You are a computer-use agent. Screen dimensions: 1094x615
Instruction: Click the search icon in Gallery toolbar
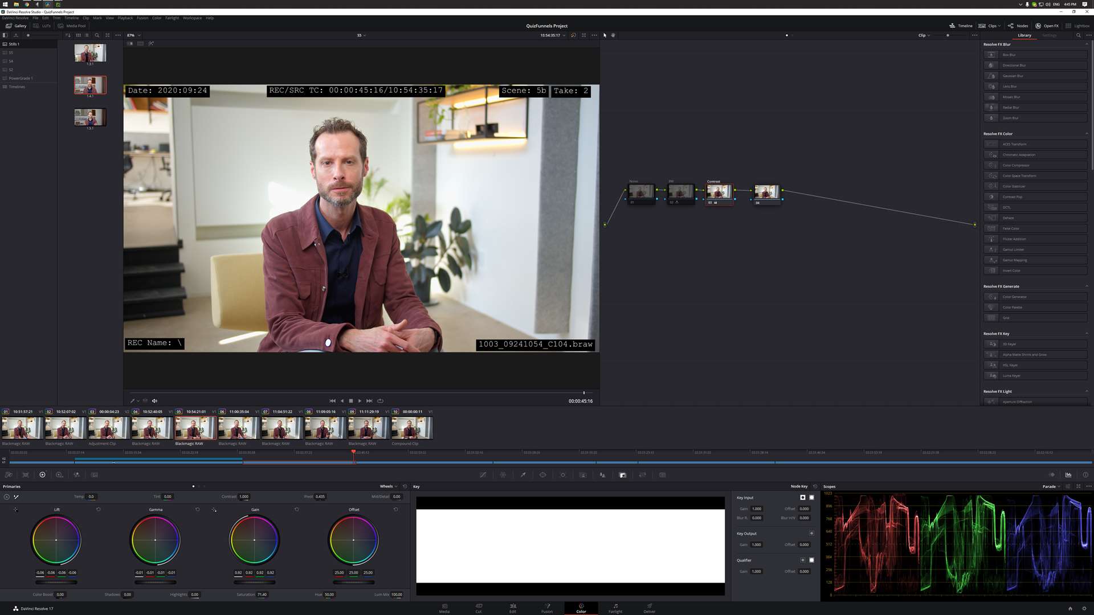point(97,35)
